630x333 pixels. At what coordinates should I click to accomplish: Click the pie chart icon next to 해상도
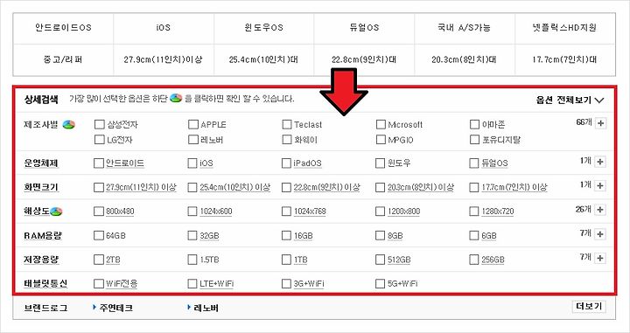click(x=56, y=211)
